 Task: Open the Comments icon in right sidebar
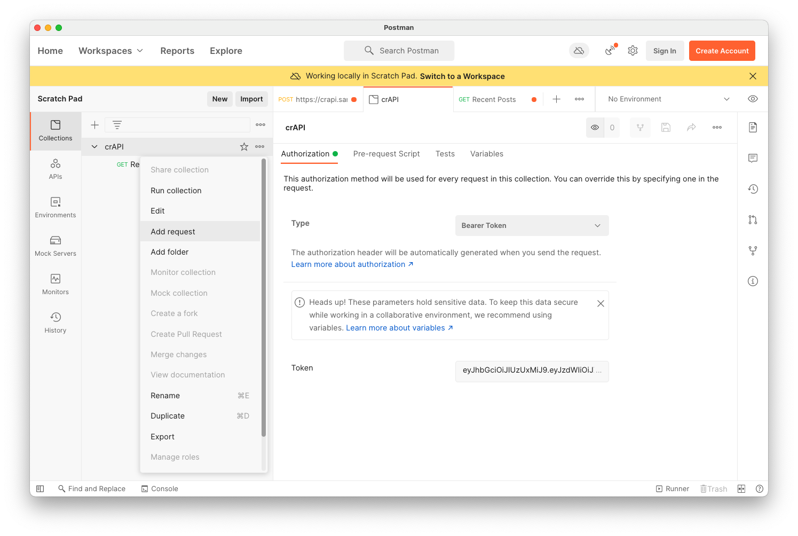(753, 158)
